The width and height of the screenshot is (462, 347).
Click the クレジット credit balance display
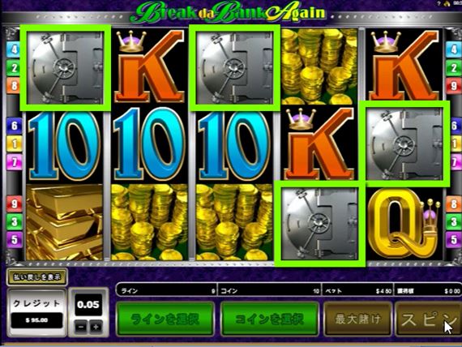tap(36, 312)
